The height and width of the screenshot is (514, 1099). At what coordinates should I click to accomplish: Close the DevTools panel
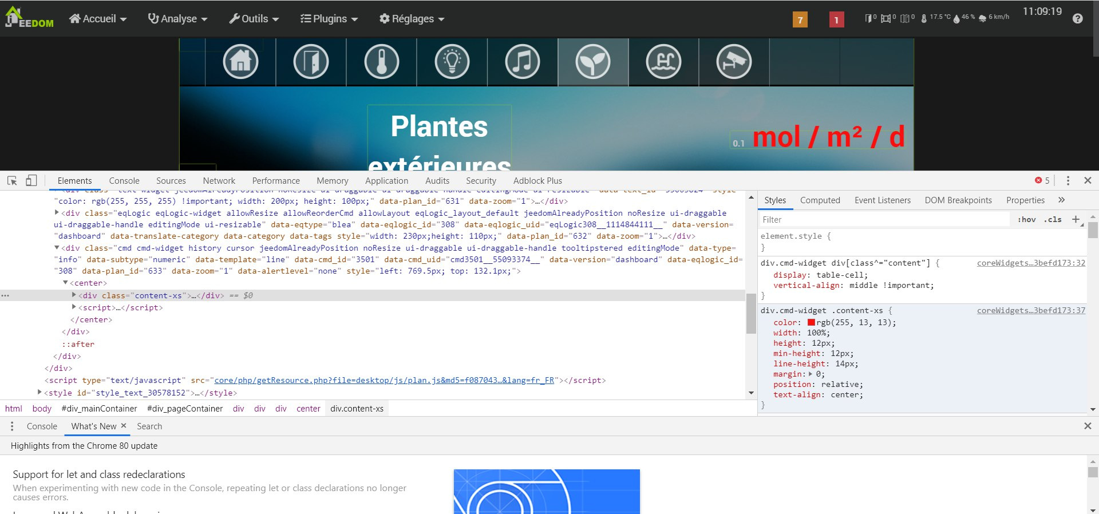point(1088,180)
